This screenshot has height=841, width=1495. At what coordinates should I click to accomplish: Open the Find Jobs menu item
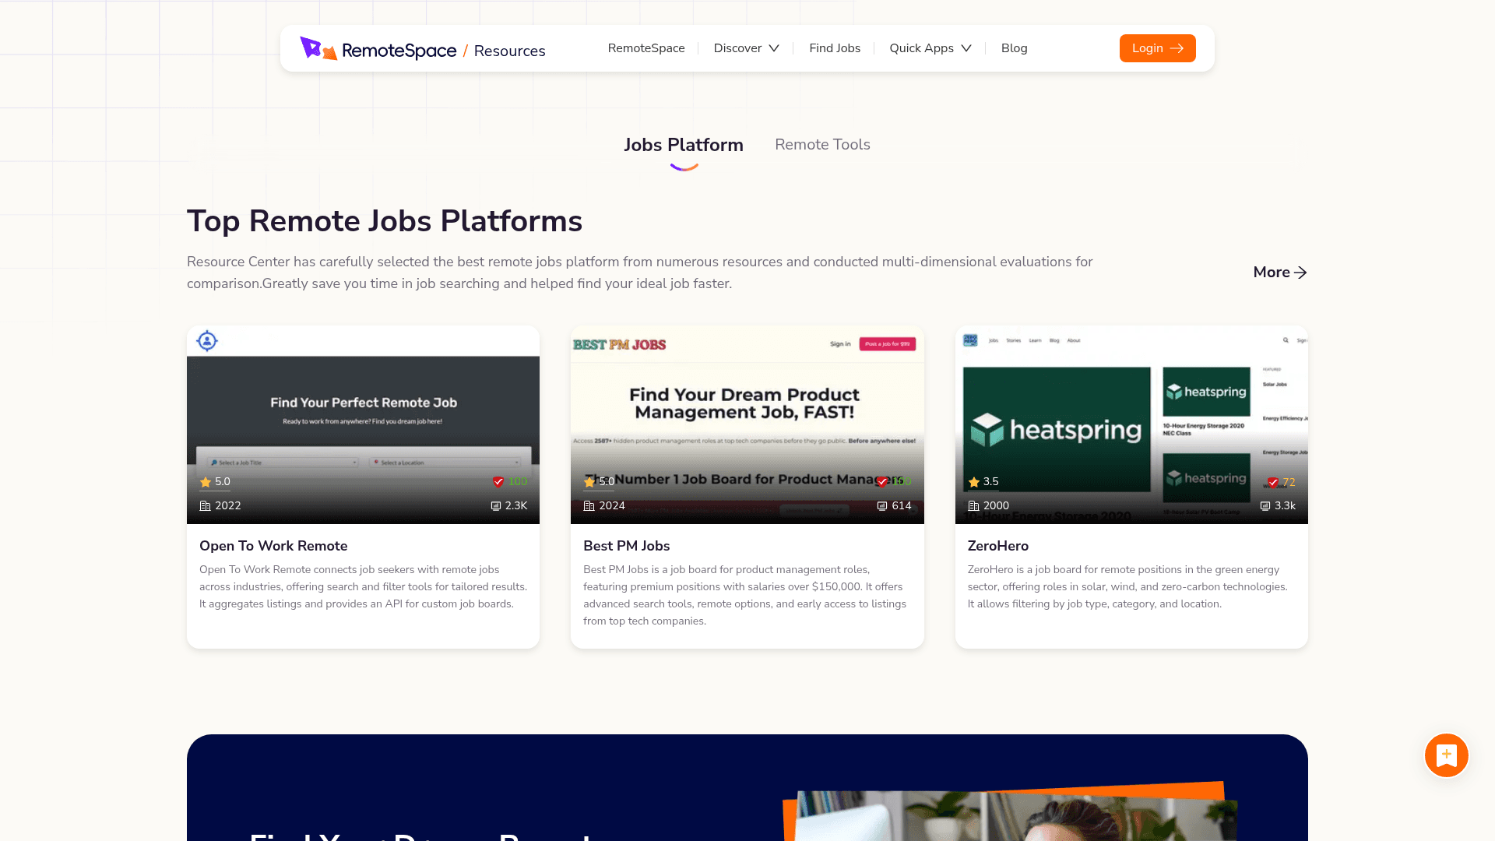coord(835,48)
